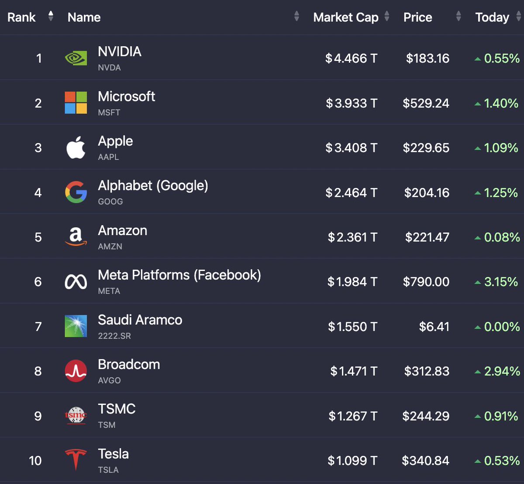Open the Saudi Aramco company page
The width and height of the screenshot is (524, 484).
tap(140, 320)
